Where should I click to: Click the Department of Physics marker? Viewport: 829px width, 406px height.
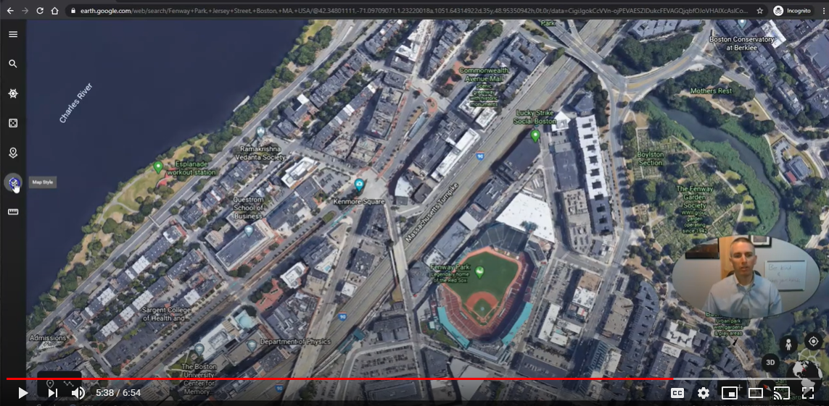[x=252, y=346]
